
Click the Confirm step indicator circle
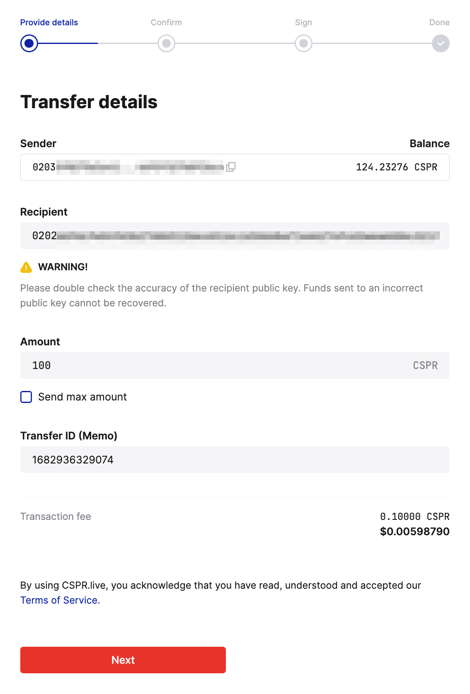tap(166, 43)
